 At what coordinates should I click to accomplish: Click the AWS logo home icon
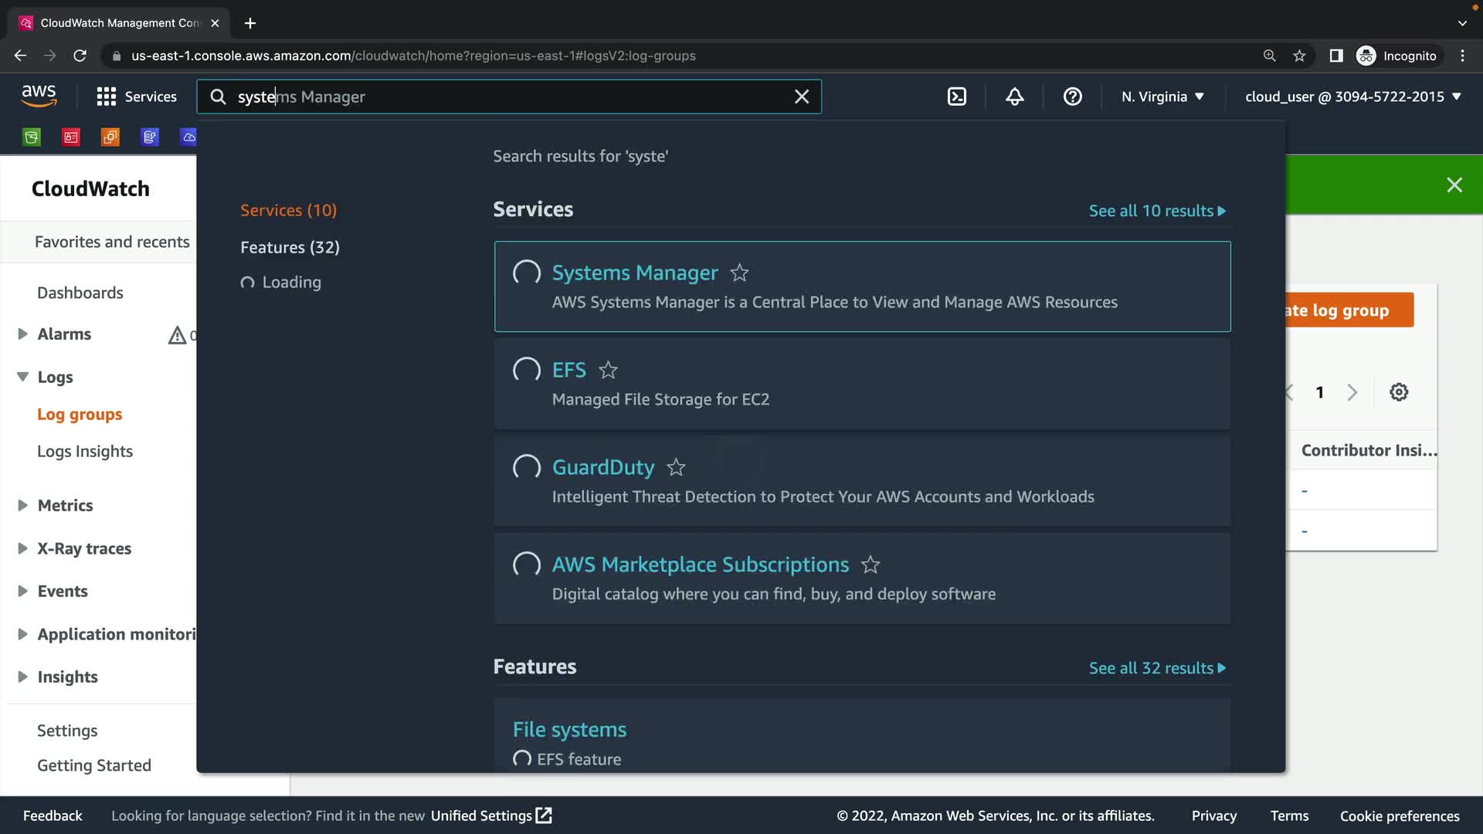point(39,96)
